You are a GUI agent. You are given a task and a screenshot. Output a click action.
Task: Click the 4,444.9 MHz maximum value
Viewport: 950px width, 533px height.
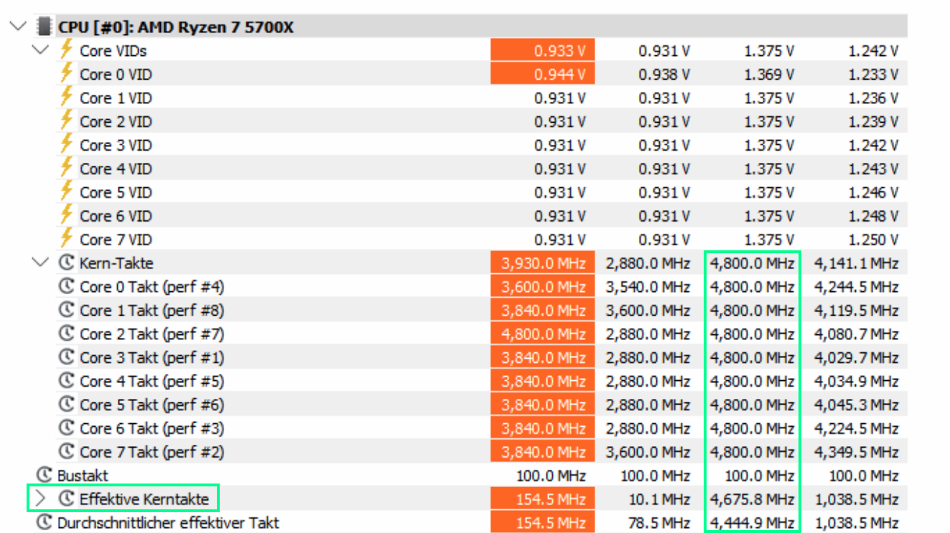click(x=753, y=523)
